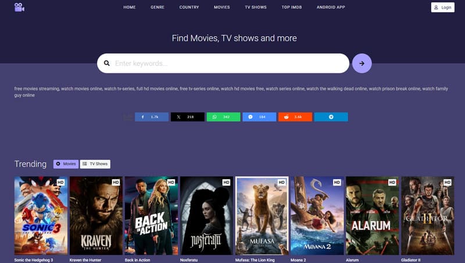This screenshot has width=465, height=263.
Task: Switch Trending to TV Shows
Action: 95,164
